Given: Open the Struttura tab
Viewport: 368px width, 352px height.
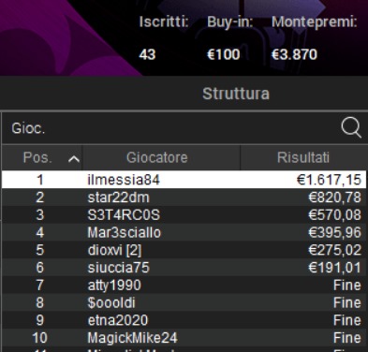Looking at the screenshot, I should (236, 94).
